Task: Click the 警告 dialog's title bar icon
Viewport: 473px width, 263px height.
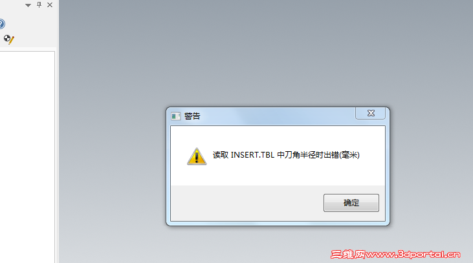Action: 175,116
